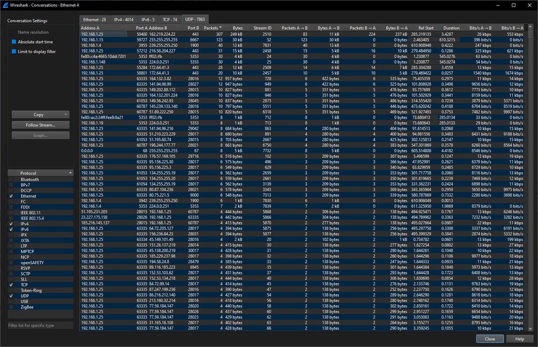The width and height of the screenshot is (538, 347).
Task: Open the Copy button dropdown
Action: [65, 114]
